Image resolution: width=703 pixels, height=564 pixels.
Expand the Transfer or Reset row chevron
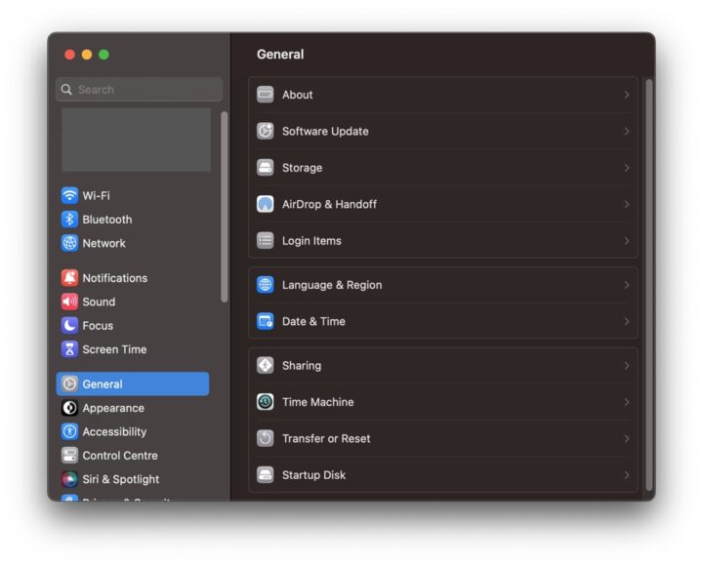pos(627,438)
